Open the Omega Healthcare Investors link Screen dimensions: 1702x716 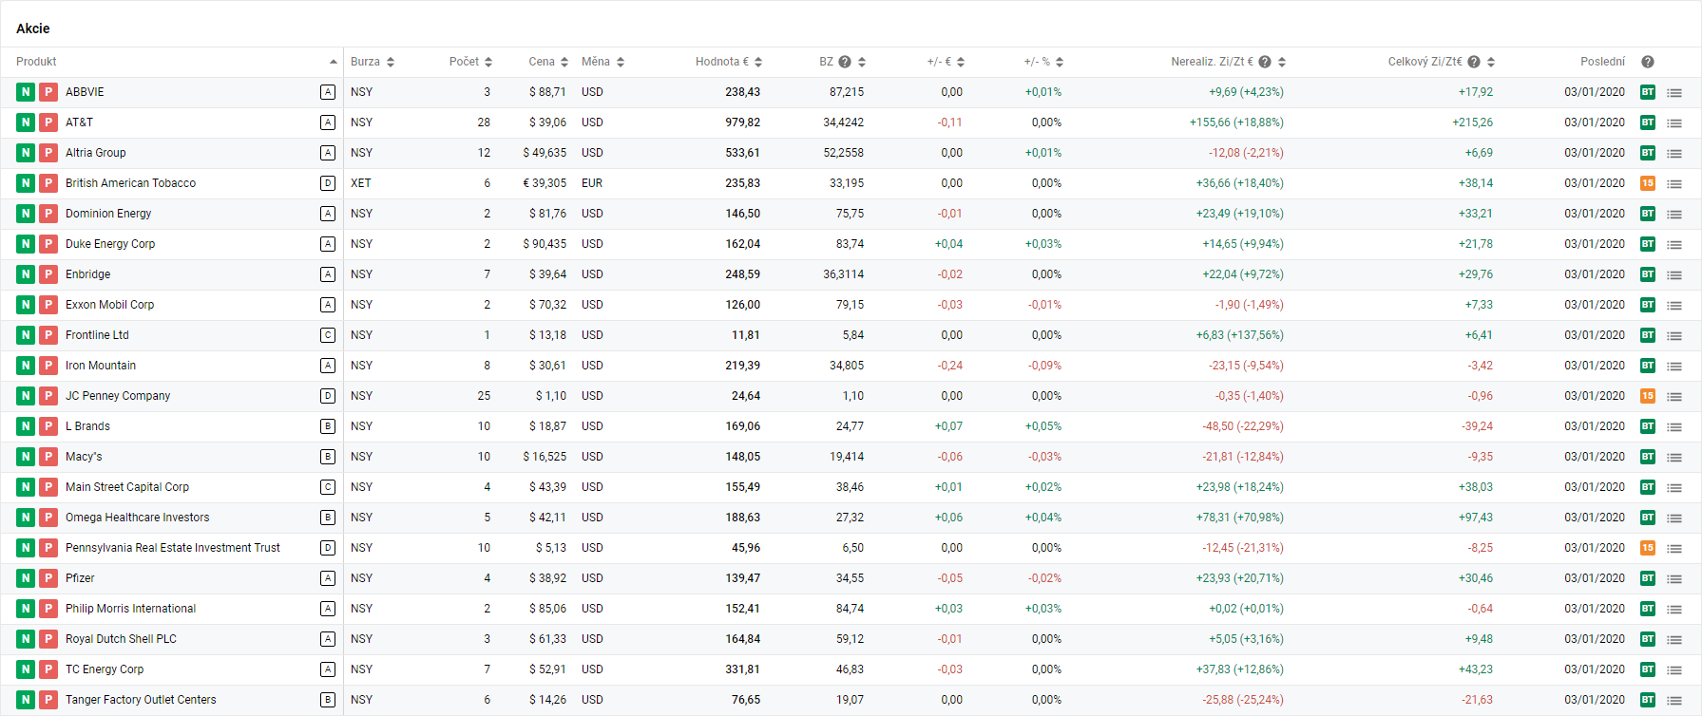point(137,518)
